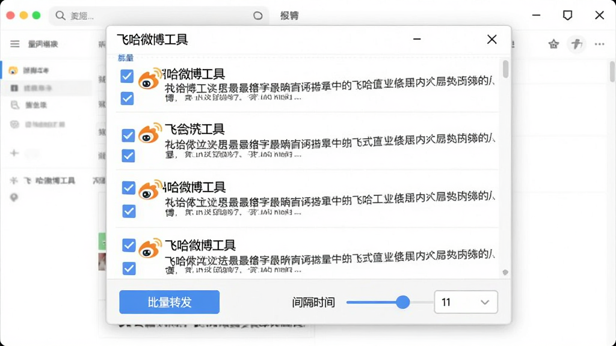Click the location pin icon in the sidebar
The height and width of the screenshot is (346, 616).
(x=14, y=197)
